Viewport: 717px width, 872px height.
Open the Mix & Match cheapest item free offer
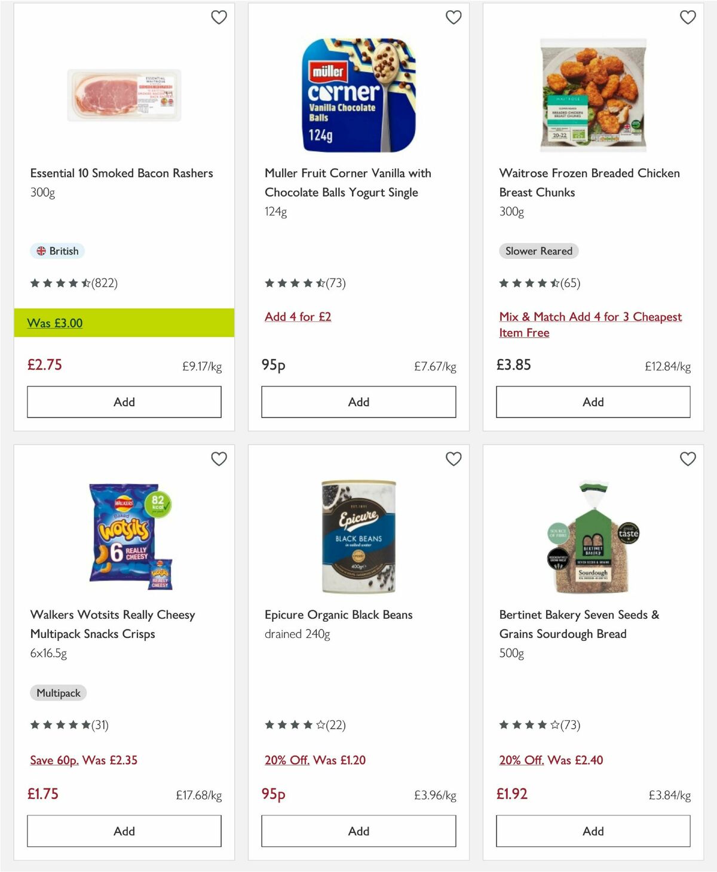click(x=590, y=324)
